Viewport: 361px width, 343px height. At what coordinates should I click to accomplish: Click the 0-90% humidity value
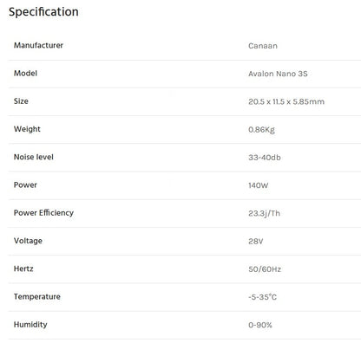(260, 325)
